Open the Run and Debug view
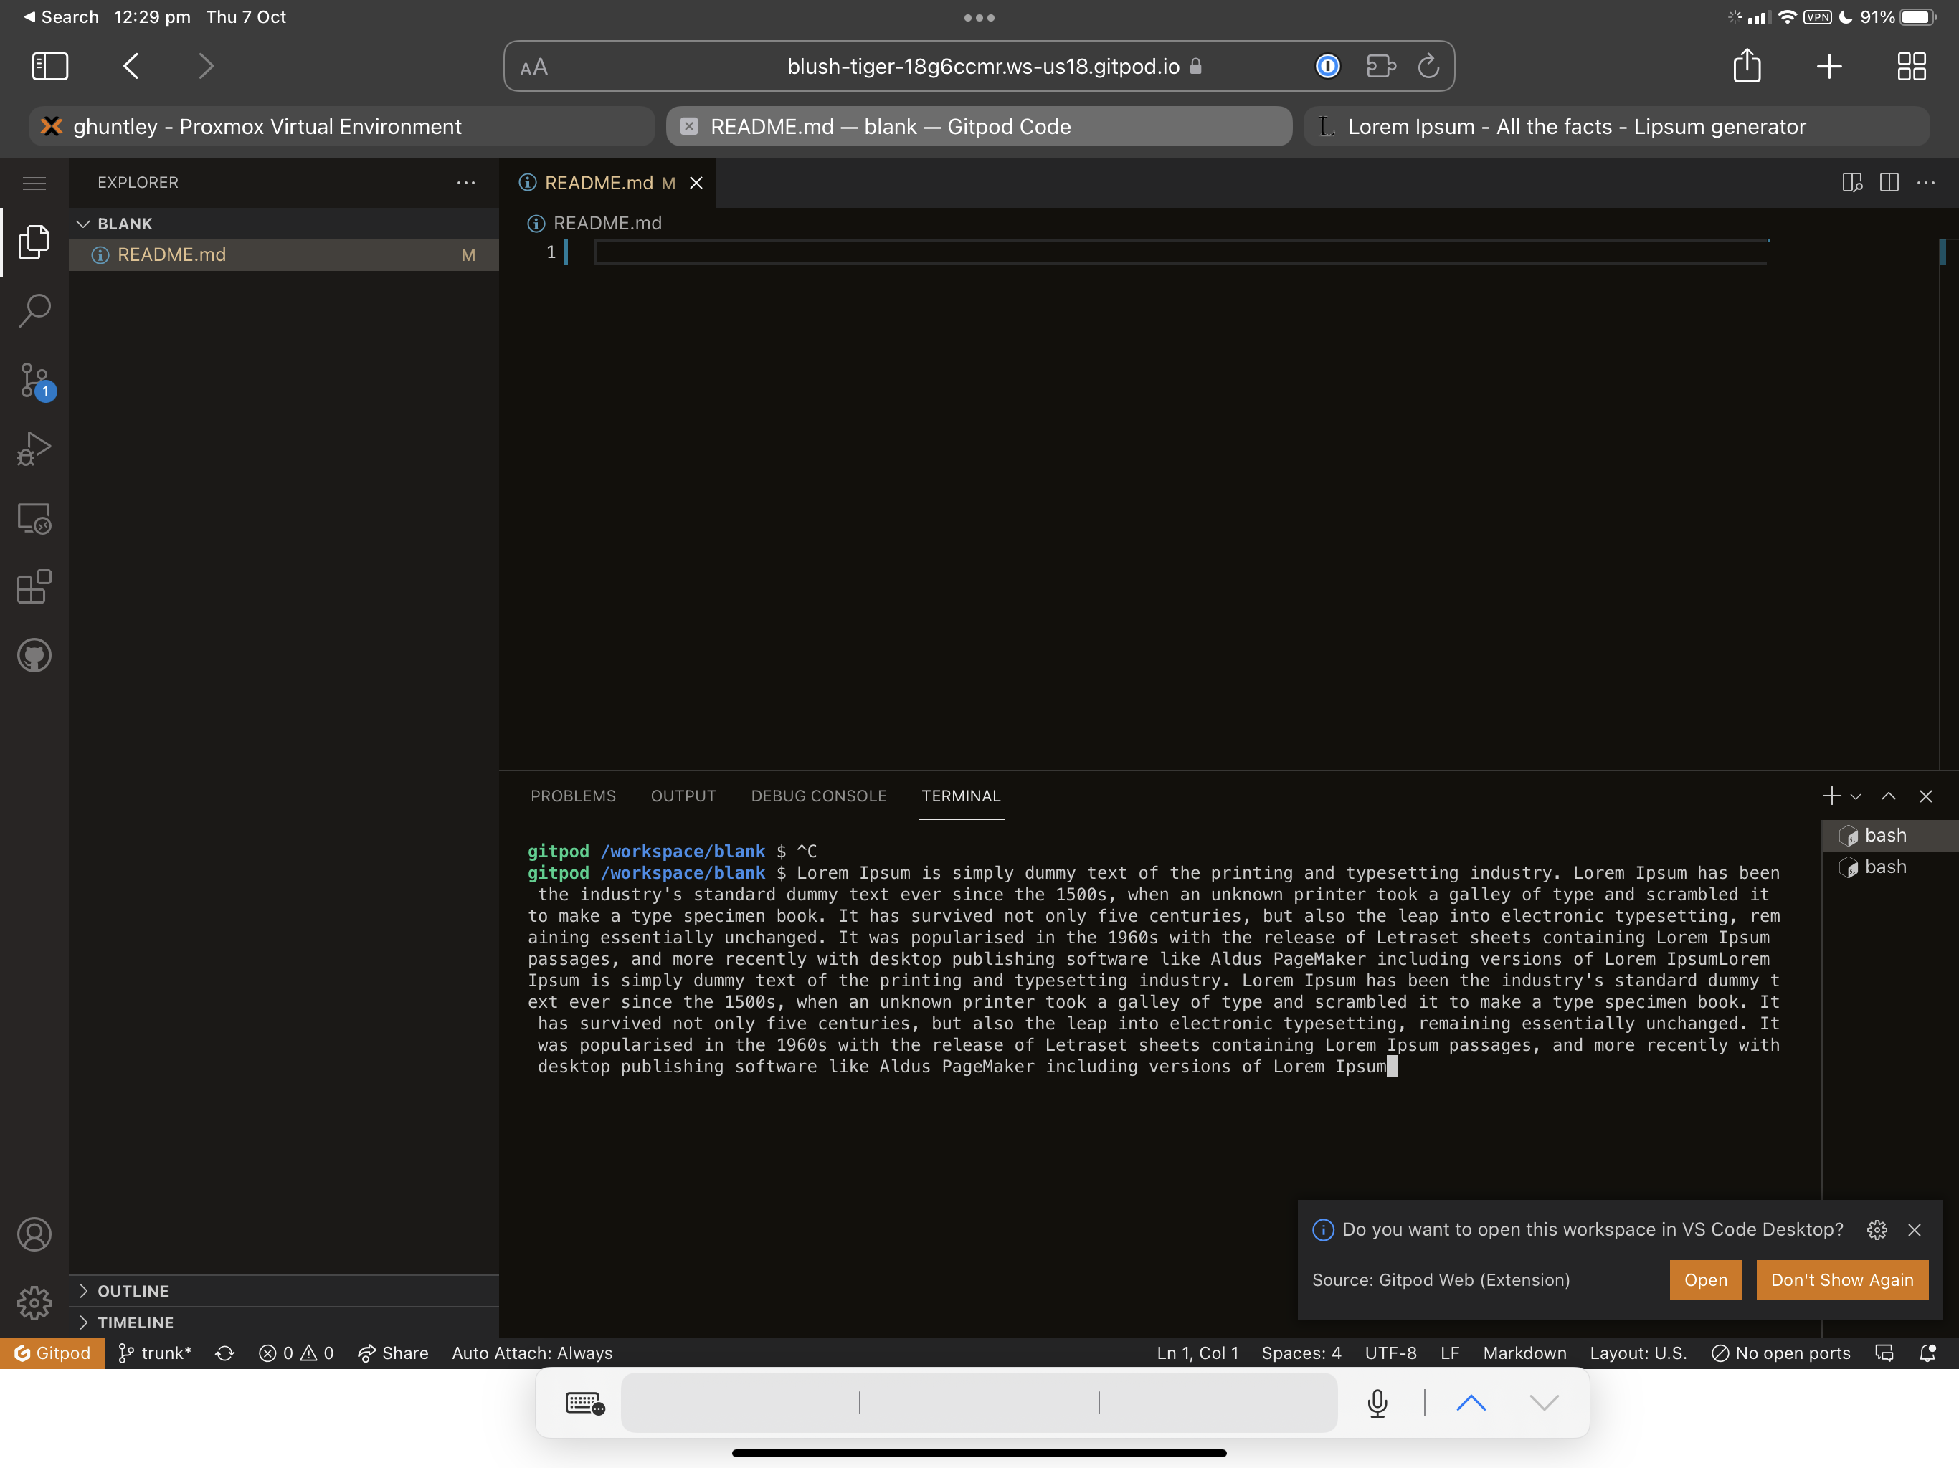This screenshot has width=1959, height=1468. coord(34,449)
